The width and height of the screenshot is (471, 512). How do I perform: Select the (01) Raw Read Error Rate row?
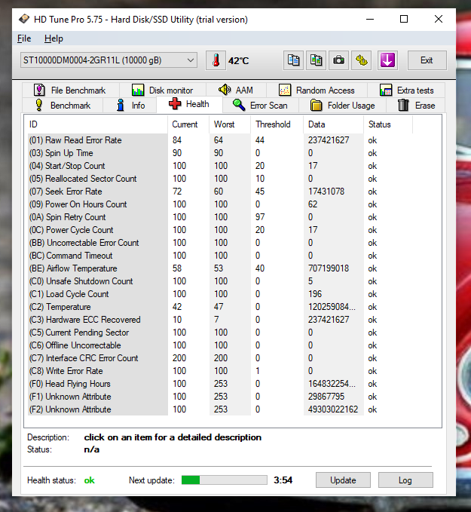point(219,140)
